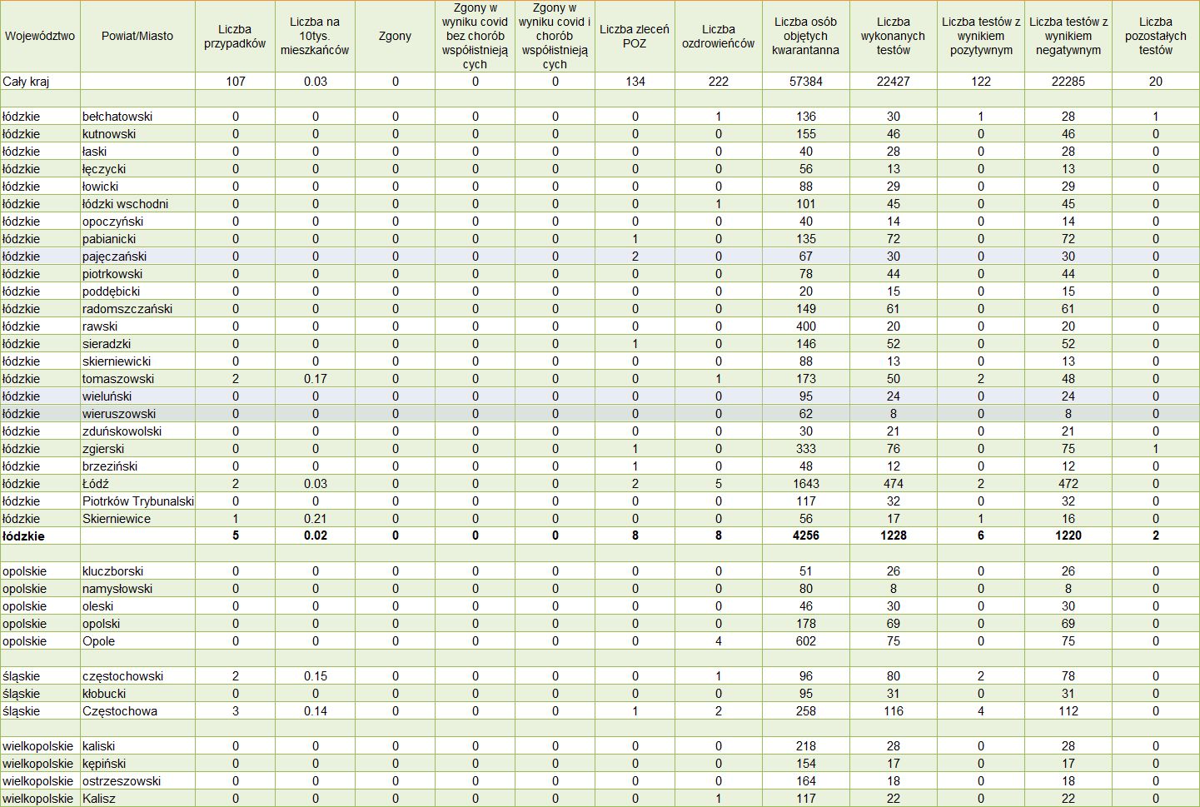The image size is (1200, 807).
Task: Click the Opole city cell
Action: click(137, 641)
